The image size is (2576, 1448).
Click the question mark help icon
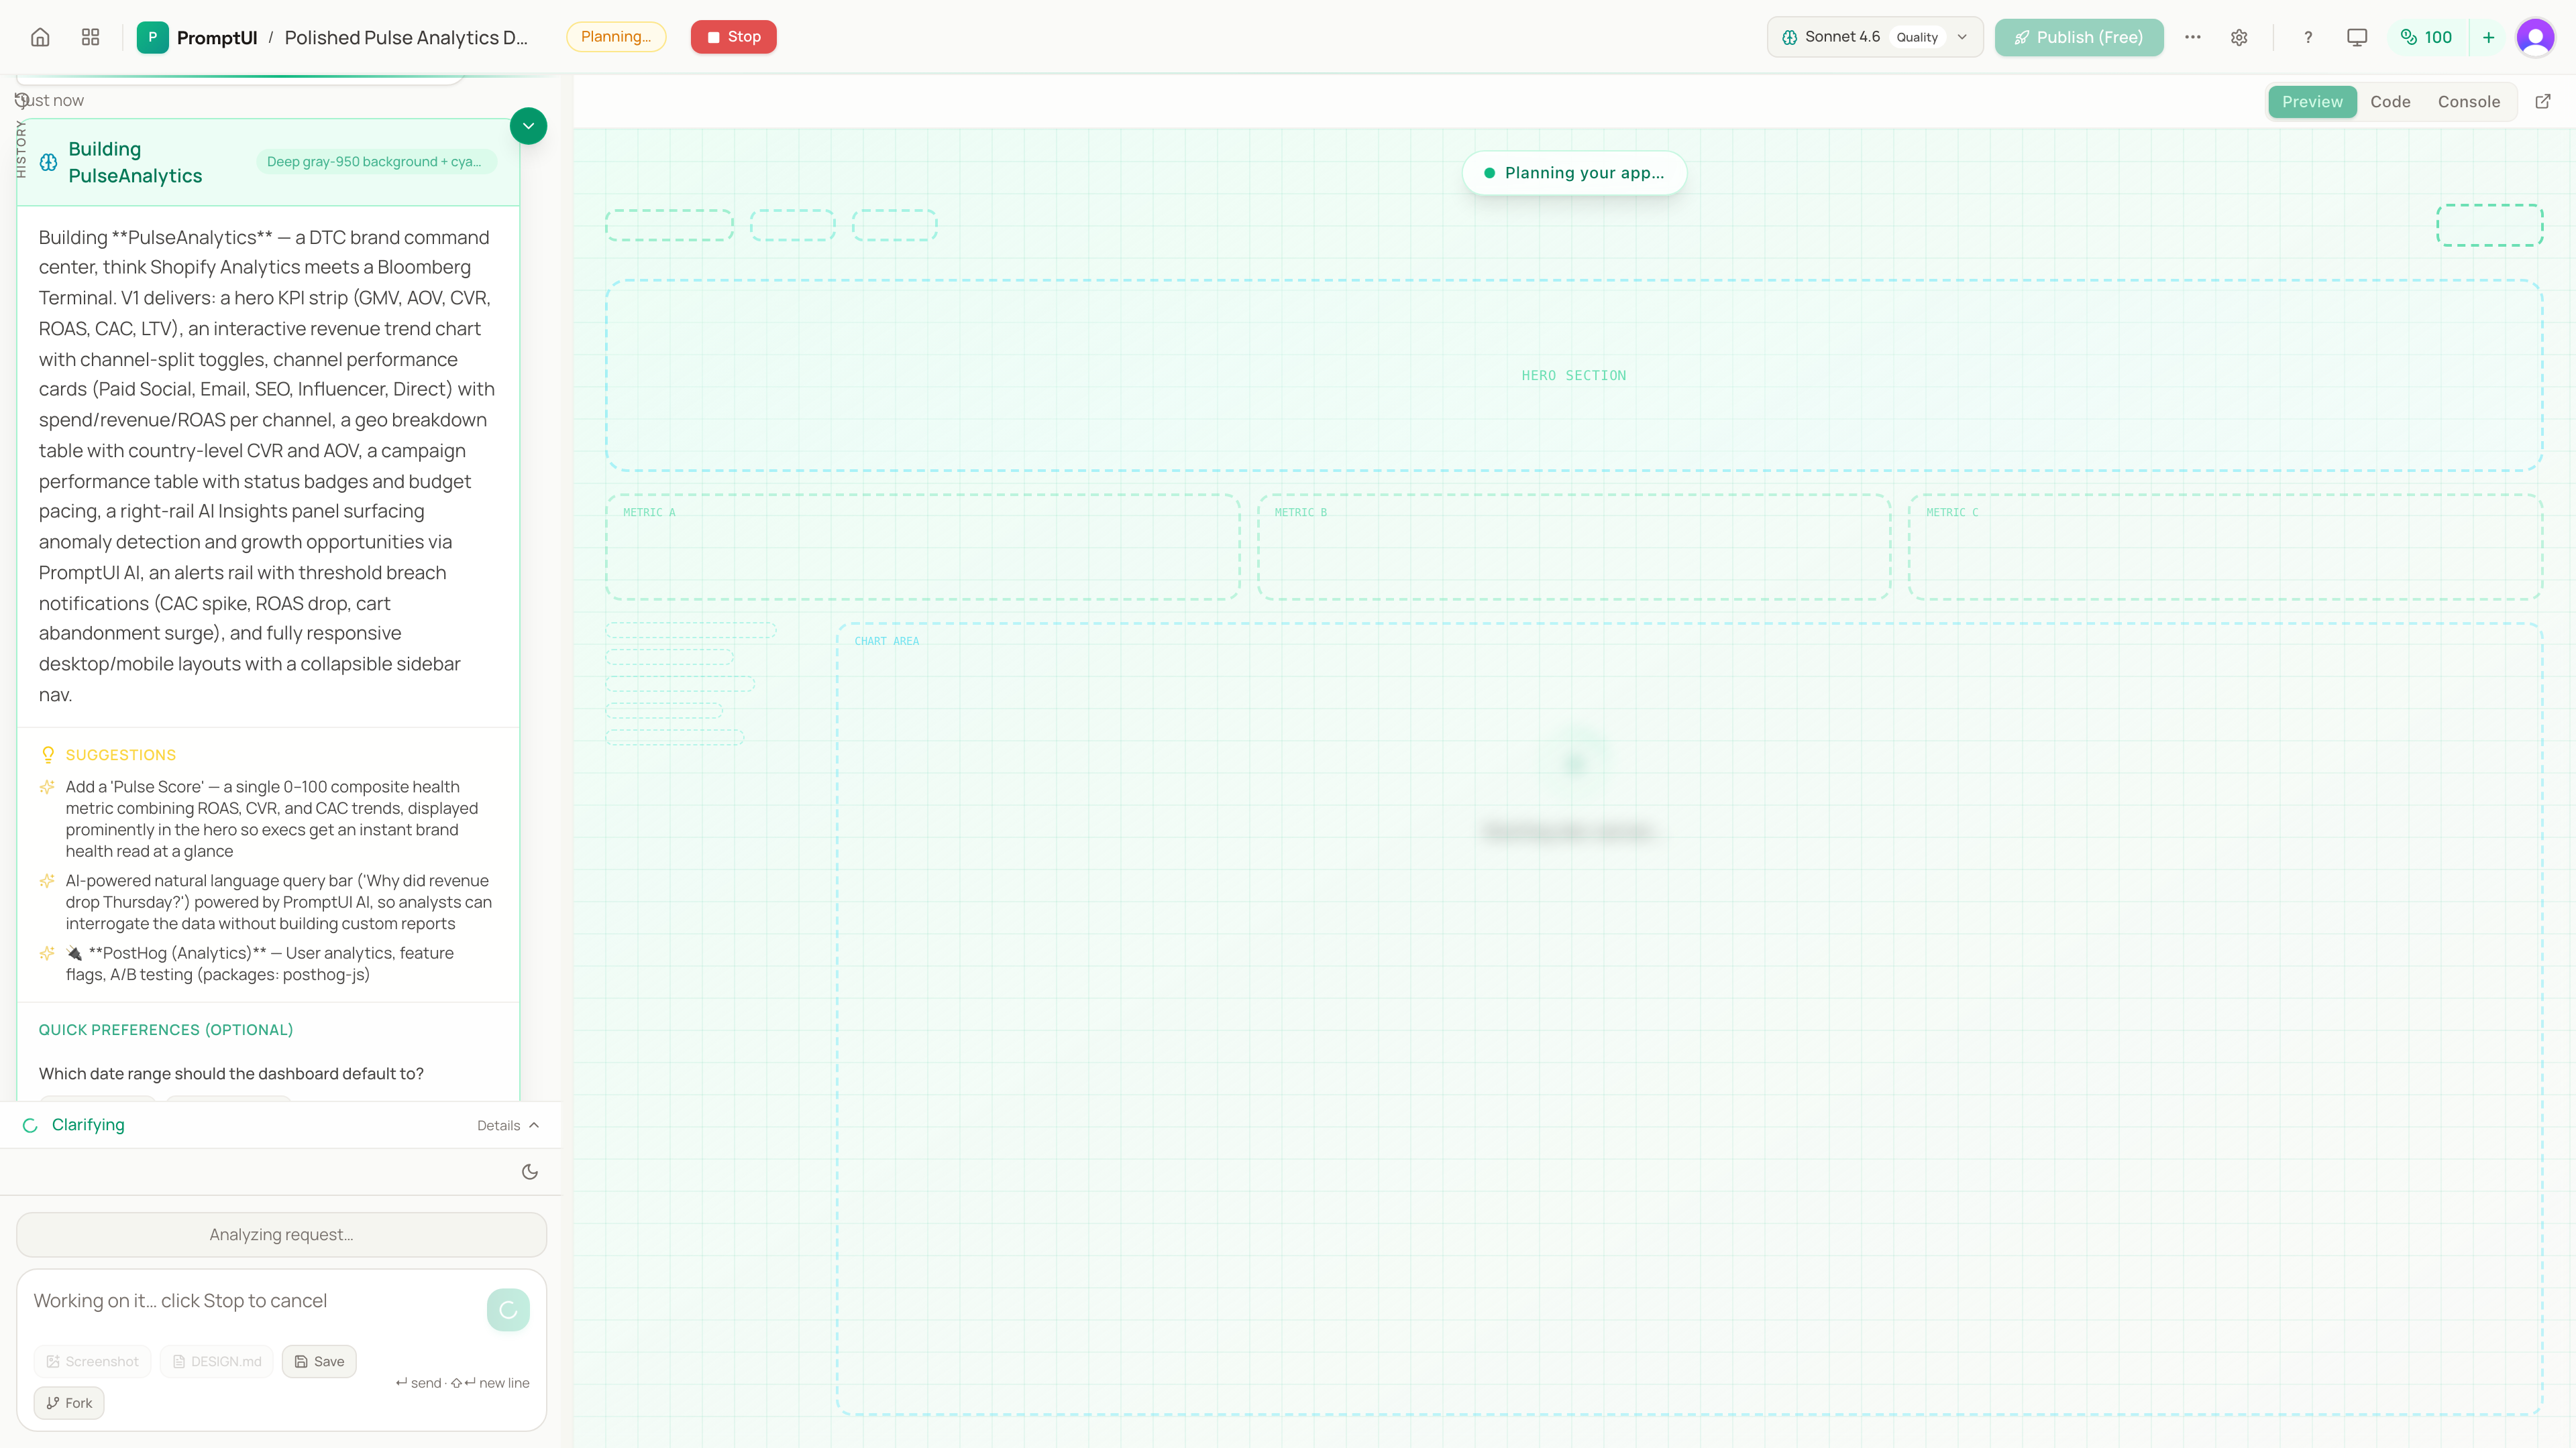point(2308,37)
